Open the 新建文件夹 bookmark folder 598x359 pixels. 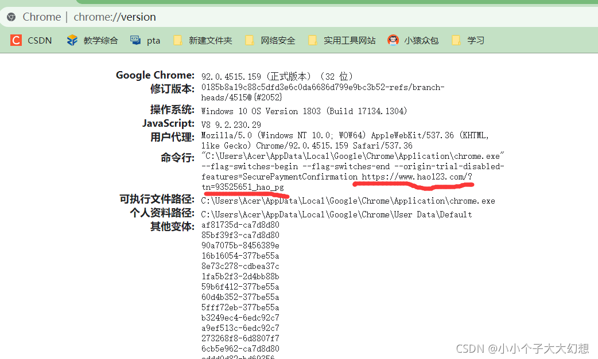point(203,40)
